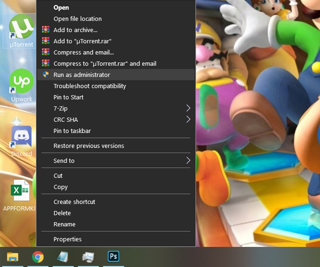Choose Open in the context menu

point(116,7)
